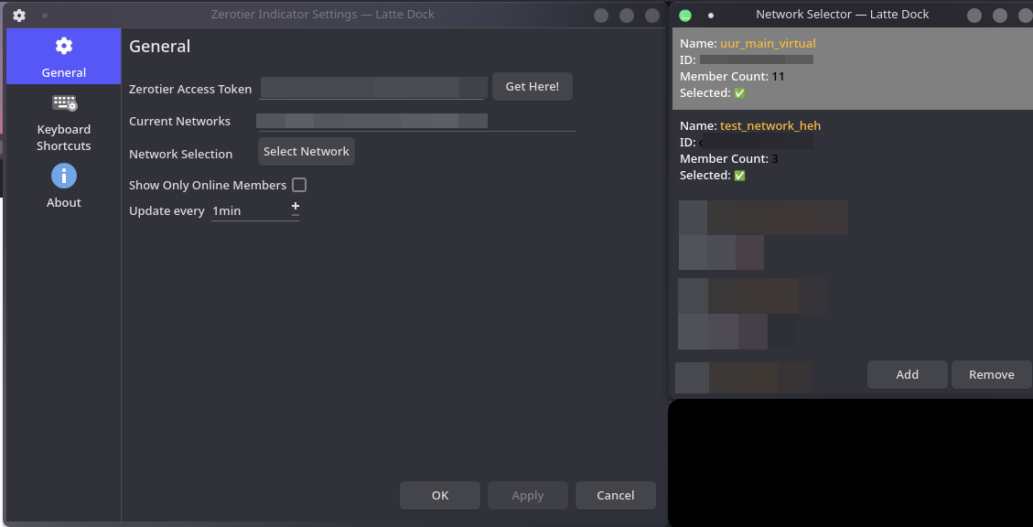Click the Get Here! token button
This screenshot has width=1033, height=527.
533,86
